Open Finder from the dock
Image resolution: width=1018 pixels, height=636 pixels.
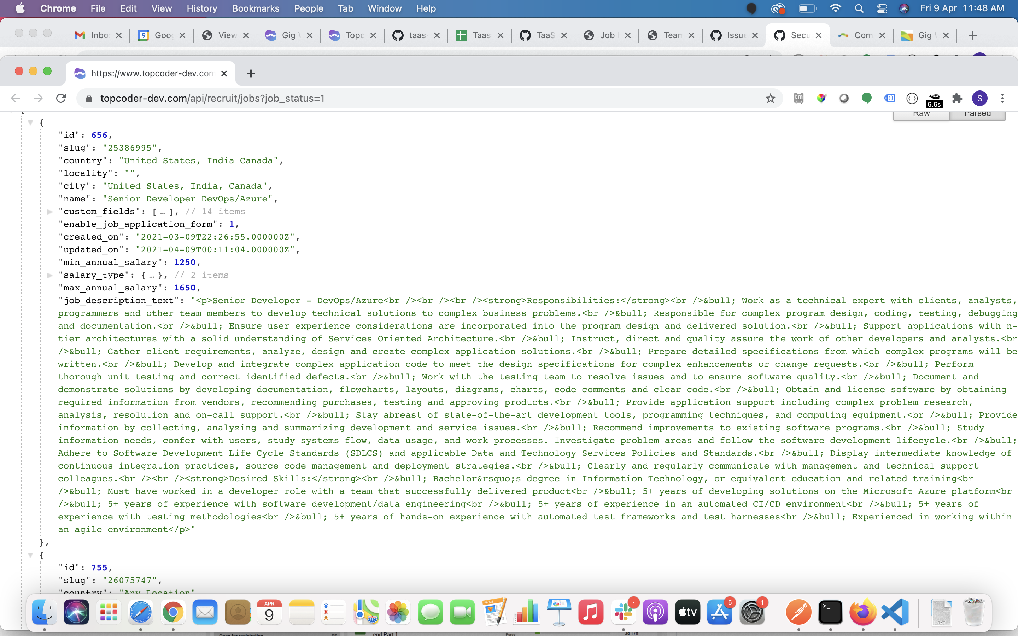tap(45, 612)
